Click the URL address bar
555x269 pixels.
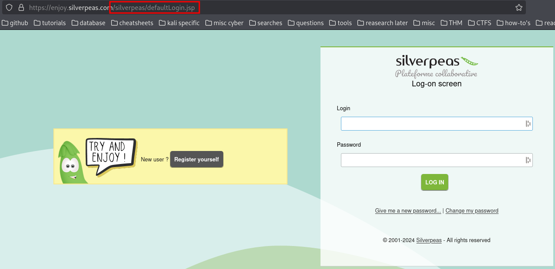coord(269,7)
